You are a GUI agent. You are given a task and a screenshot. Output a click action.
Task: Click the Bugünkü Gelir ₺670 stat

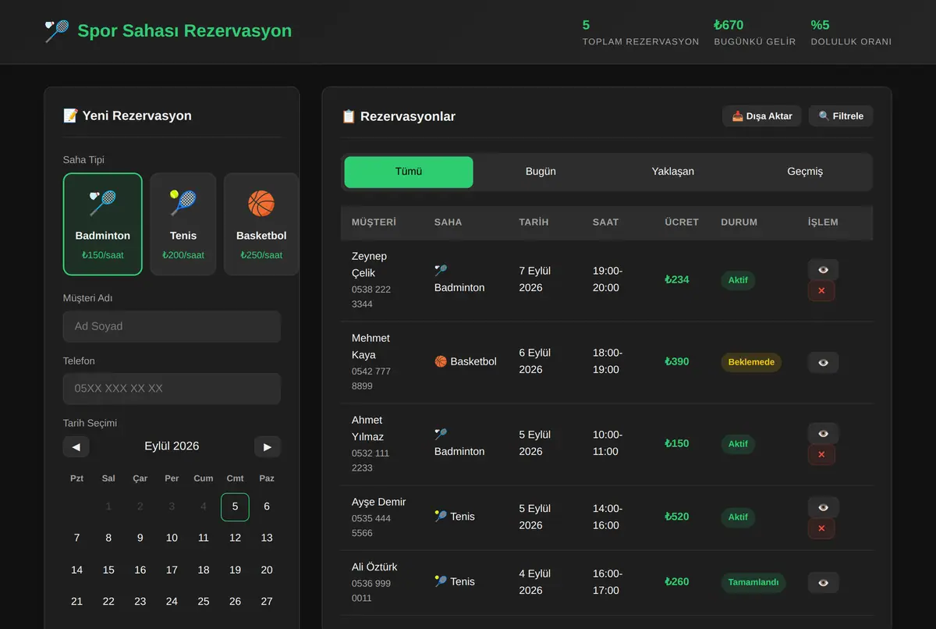coord(754,33)
